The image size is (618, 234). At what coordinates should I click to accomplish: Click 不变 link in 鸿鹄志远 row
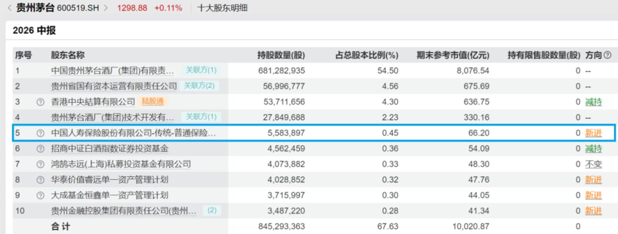tap(594, 164)
